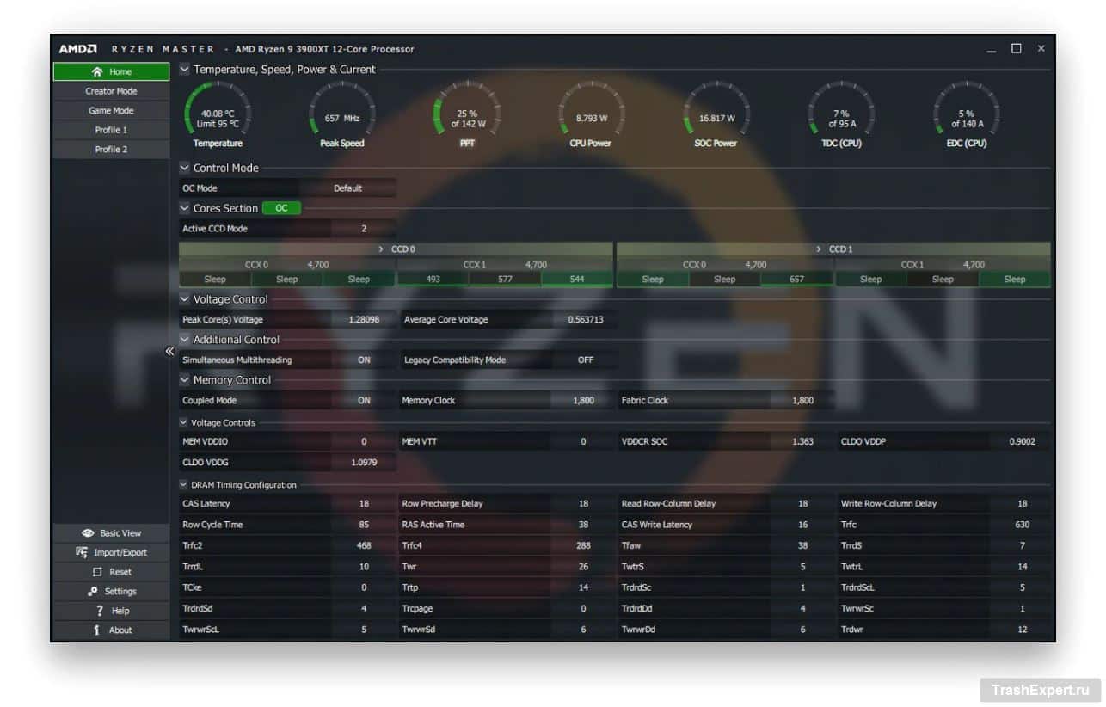This screenshot has height=707, width=1106.
Task: Click the Reset icon in the sidebar
Action: [x=97, y=572]
